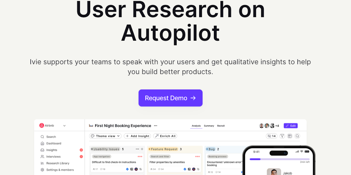Open Insights in the sidebar
This screenshot has height=175, width=351.
coord(49,150)
